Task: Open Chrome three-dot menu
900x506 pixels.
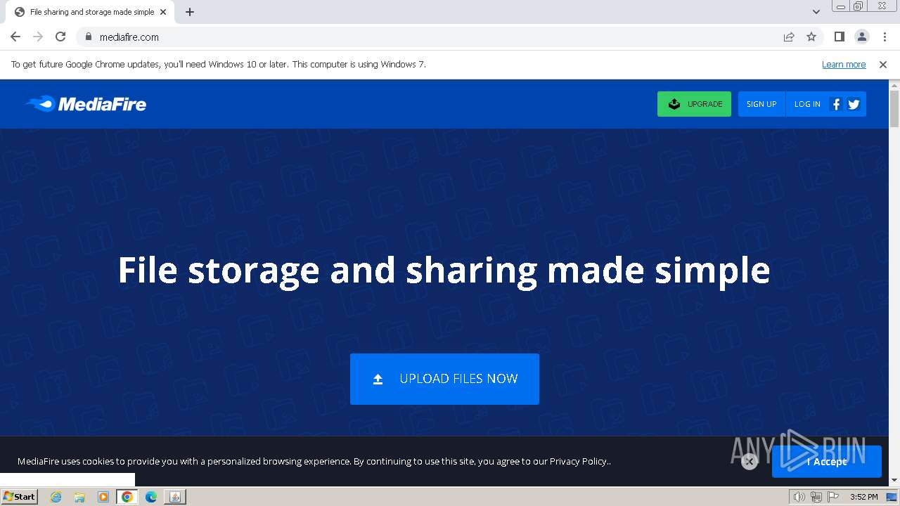Action: coord(885,37)
